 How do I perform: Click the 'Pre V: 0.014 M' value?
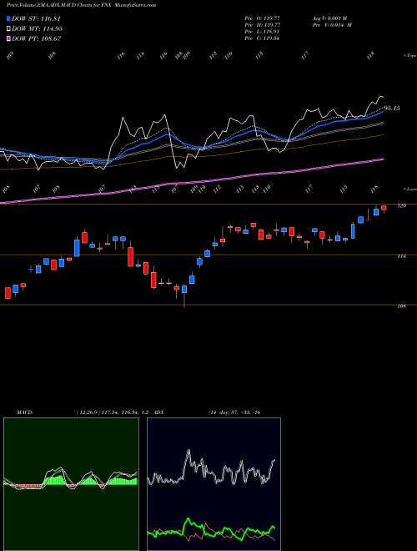tap(331, 25)
